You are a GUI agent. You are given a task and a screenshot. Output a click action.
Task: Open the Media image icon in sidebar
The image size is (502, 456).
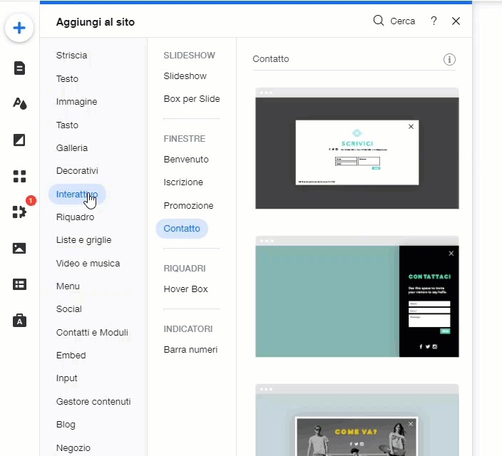(19, 248)
